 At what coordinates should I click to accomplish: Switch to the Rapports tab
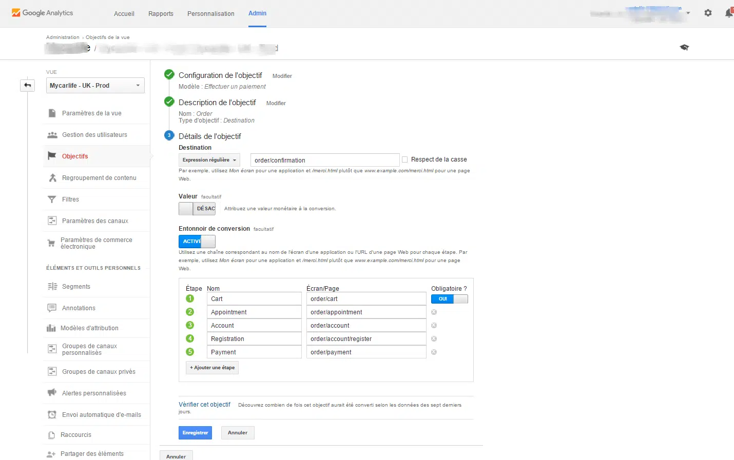click(161, 14)
